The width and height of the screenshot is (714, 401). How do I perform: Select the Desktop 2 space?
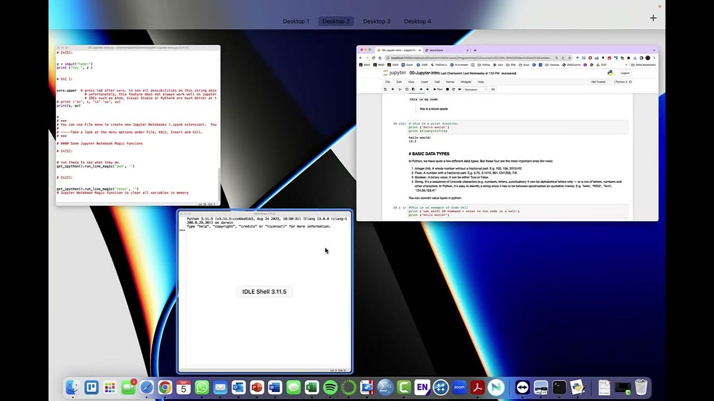click(x=336, y=21)
